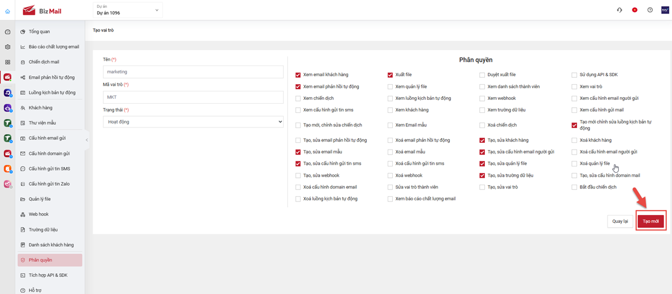
Task: Select "Khách hàng" in the sidebar menu
Action: pos(41,108)
